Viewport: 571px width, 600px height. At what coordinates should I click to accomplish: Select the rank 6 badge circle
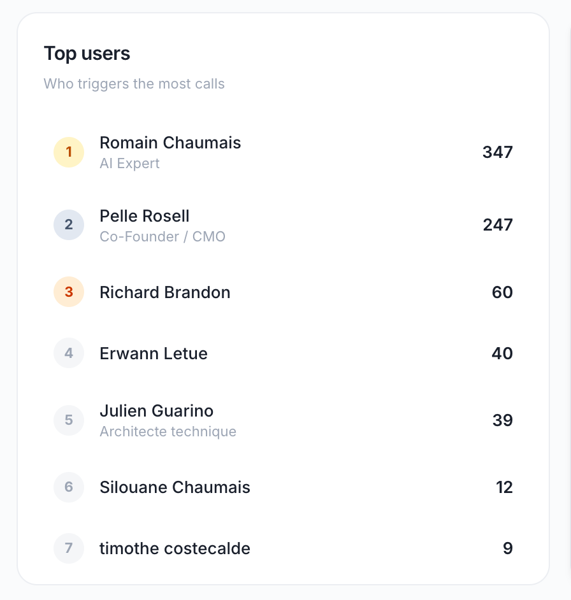69,487
